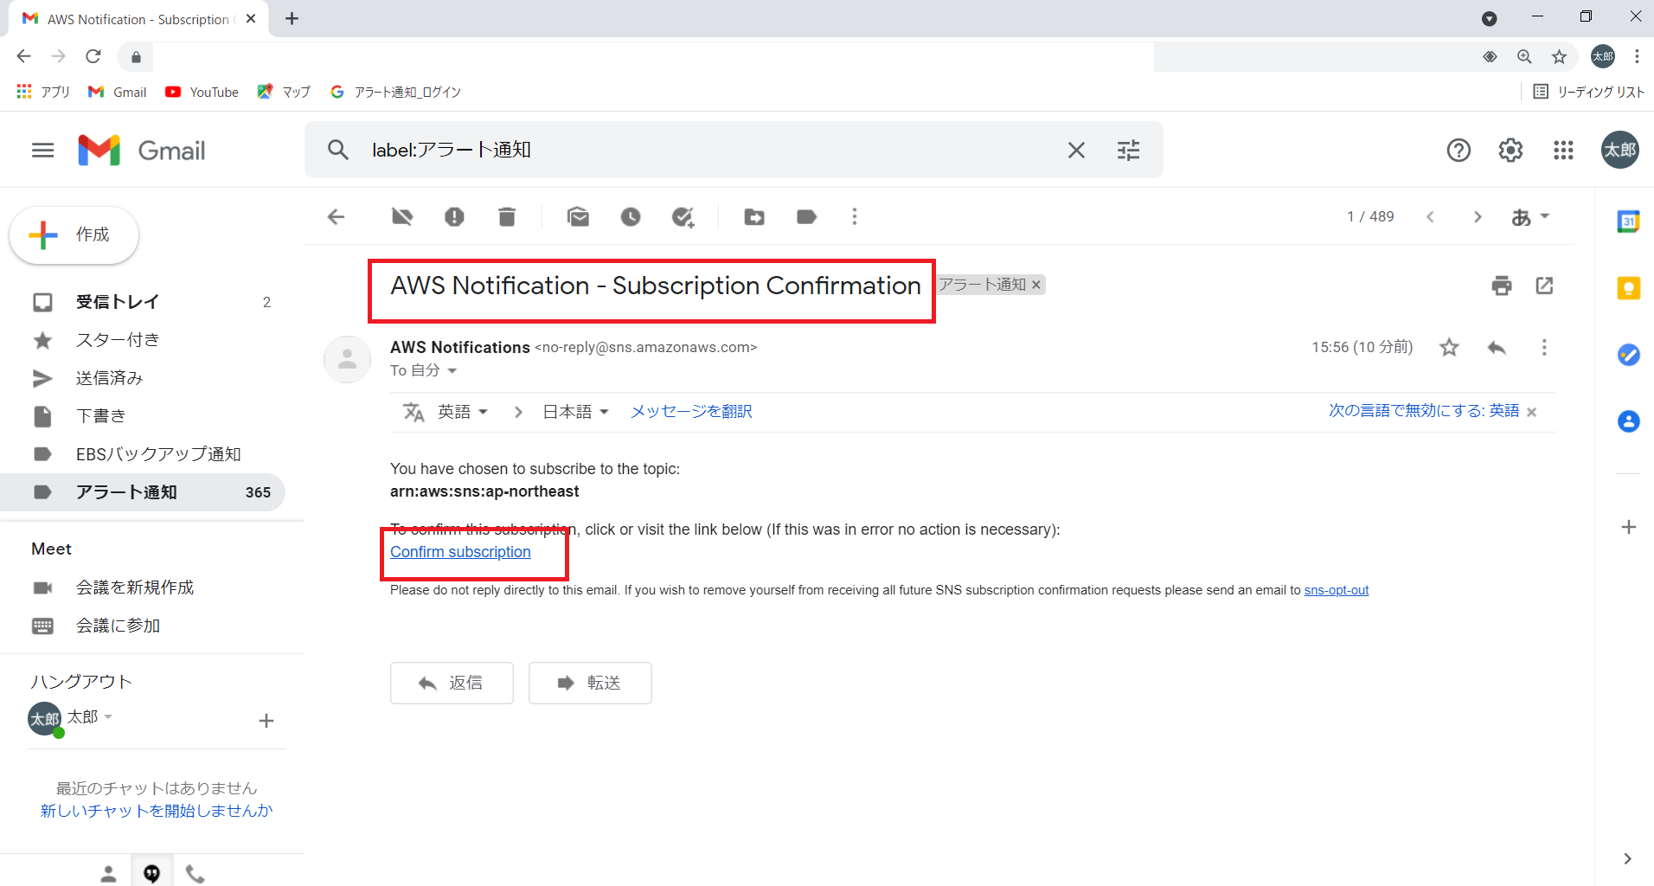Reply using the arrow icon

point(1497,348)
